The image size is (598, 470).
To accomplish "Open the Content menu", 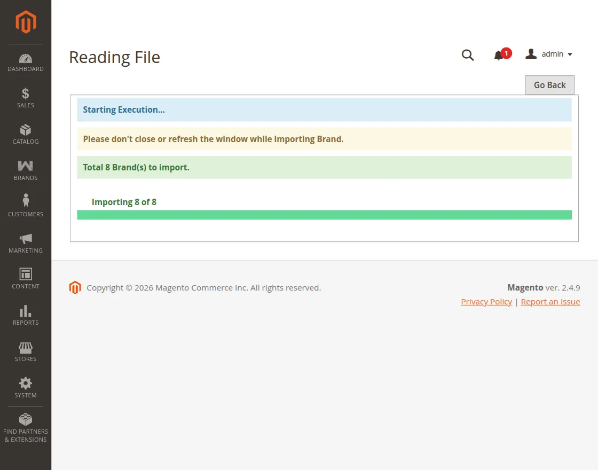I will pyautogui.click(x=26, y=279).
